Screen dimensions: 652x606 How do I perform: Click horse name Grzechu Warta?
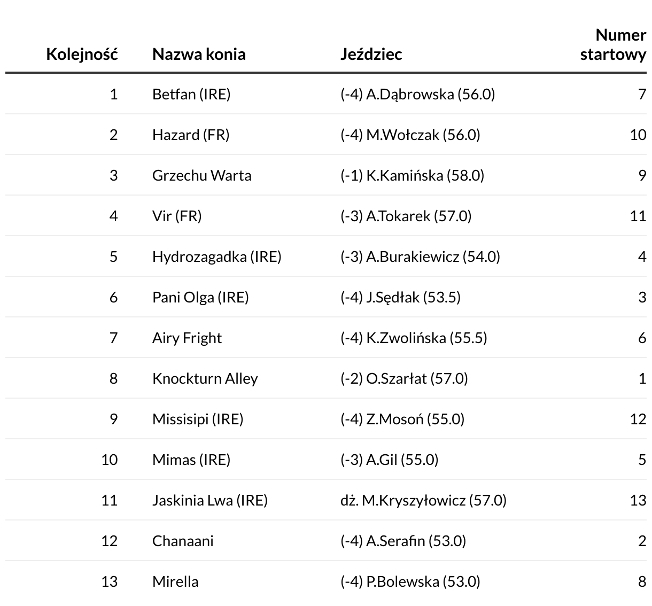[x=201, y=176]
